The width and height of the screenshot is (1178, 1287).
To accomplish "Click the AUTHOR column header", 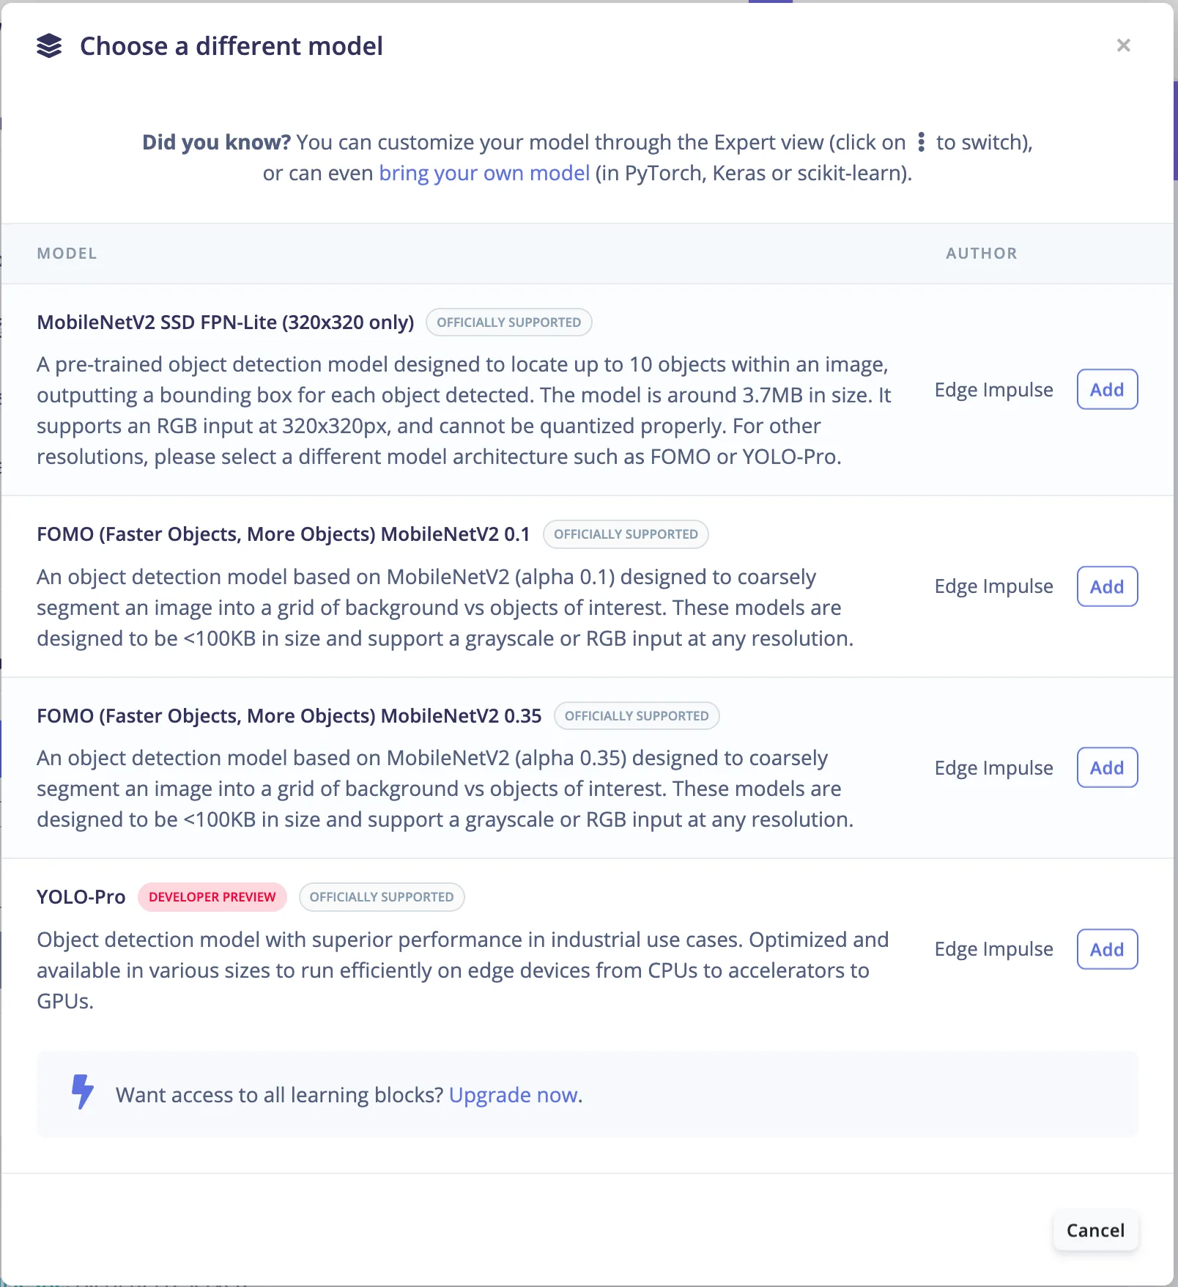I will 982,254.
